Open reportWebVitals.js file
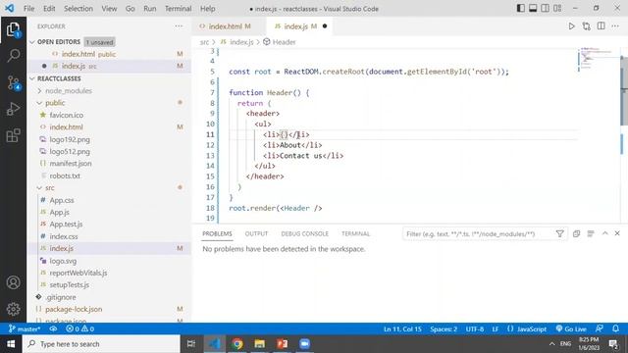 click(78, 273)
